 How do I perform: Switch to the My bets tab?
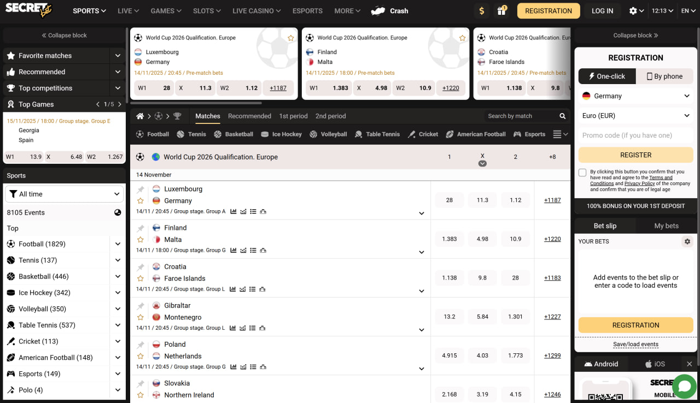pos(666,226)
